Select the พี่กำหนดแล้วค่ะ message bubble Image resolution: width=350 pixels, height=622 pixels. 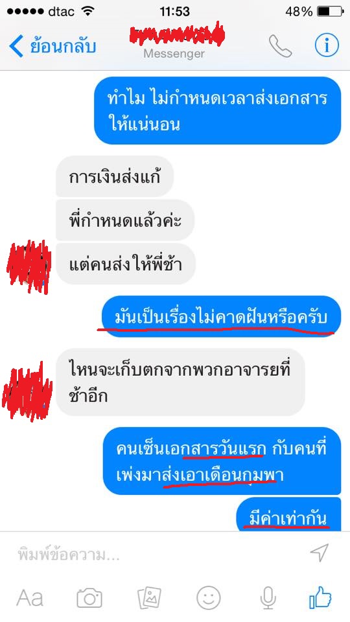[125, 220]
